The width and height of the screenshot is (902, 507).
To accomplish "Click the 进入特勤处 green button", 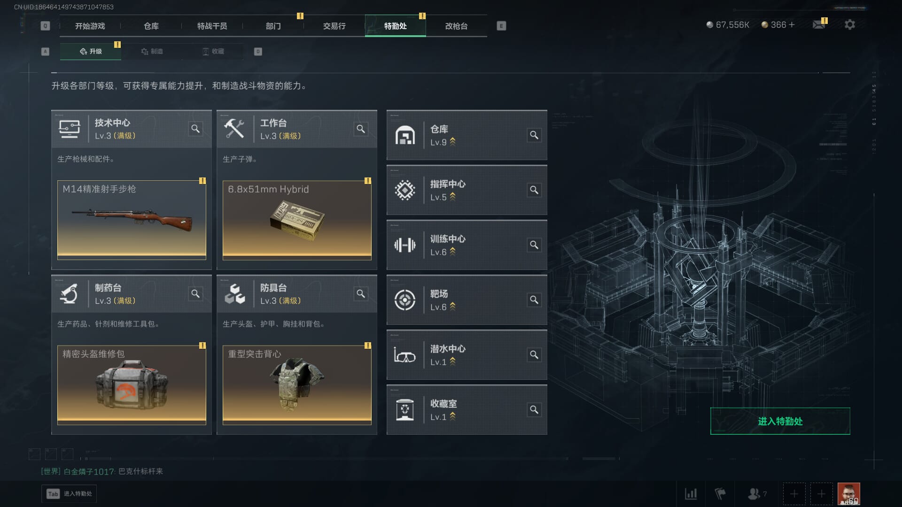I will tap(780, 421).
